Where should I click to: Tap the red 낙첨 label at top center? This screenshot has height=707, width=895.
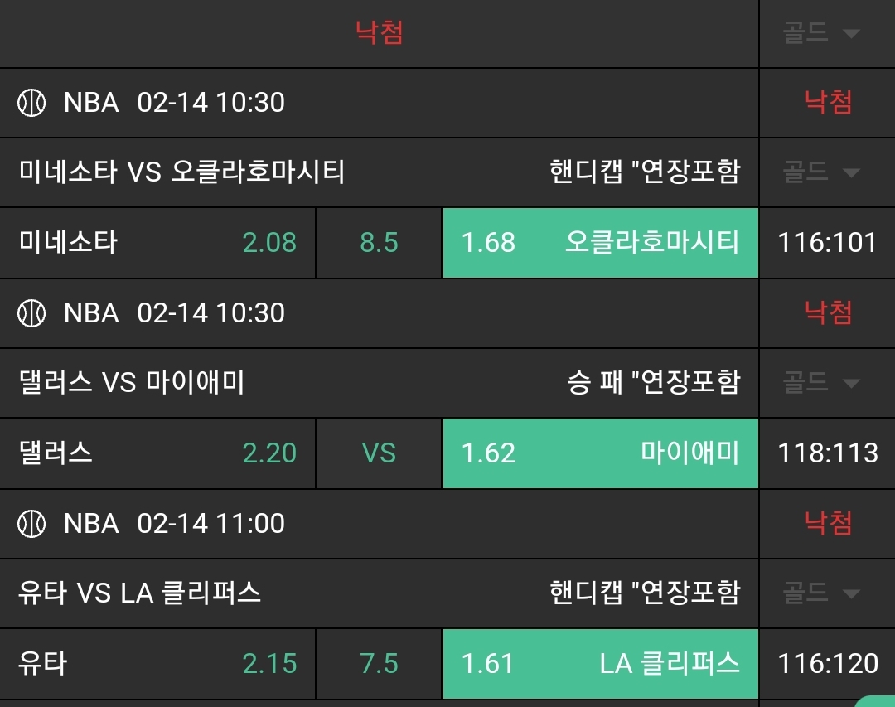click(380, 33)
